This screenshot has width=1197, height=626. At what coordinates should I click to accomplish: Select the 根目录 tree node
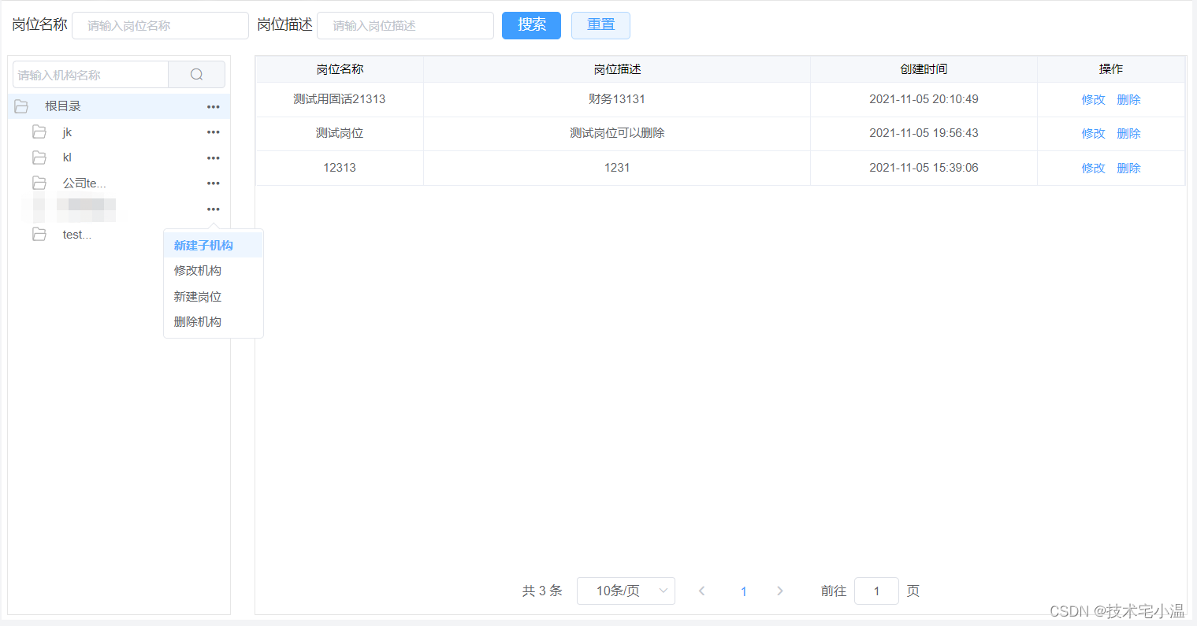click(x=119, y=106)
